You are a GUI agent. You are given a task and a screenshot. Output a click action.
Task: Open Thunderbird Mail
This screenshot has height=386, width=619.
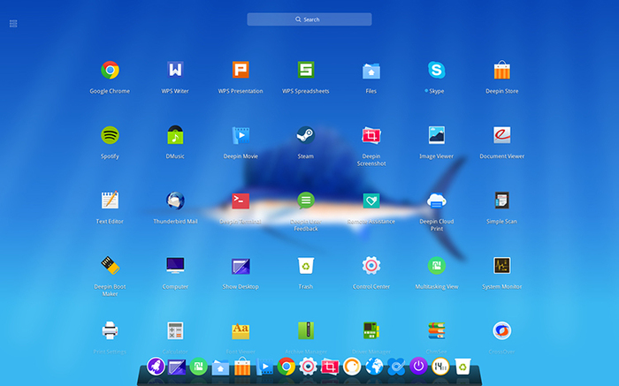point(175,201)
